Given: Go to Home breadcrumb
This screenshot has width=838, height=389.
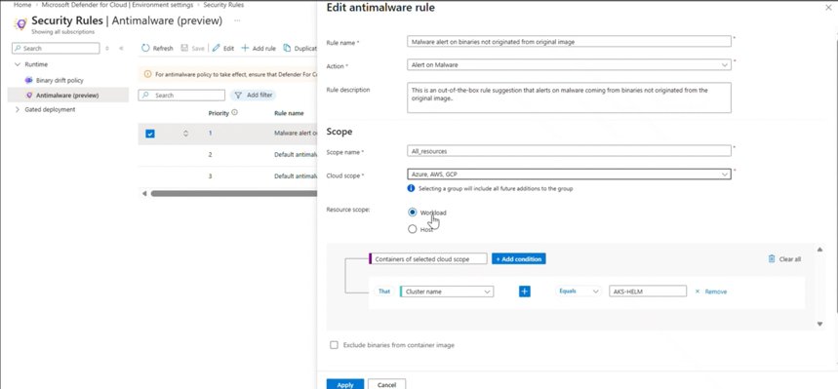Looking at the screenshot, I should pos(21,4).
